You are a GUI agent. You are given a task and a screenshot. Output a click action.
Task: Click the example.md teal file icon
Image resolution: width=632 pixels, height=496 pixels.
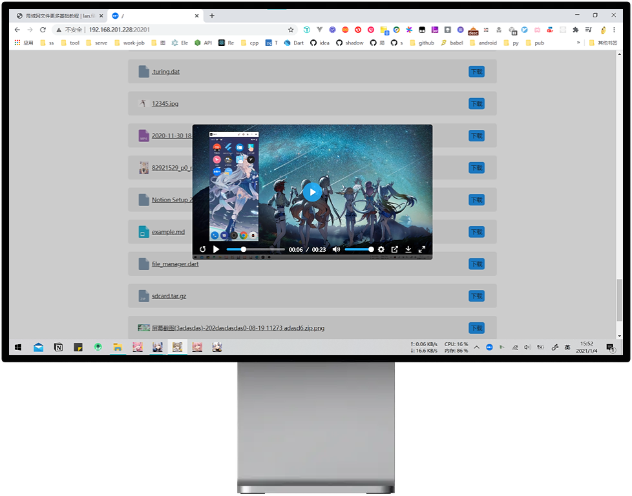click(x=143, y=232)
